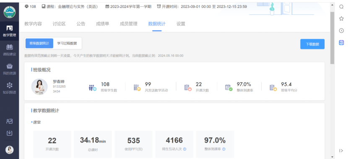Click the blue JS extension icon
The width and height of the screenshot is (348, 159).
(341, 42)
